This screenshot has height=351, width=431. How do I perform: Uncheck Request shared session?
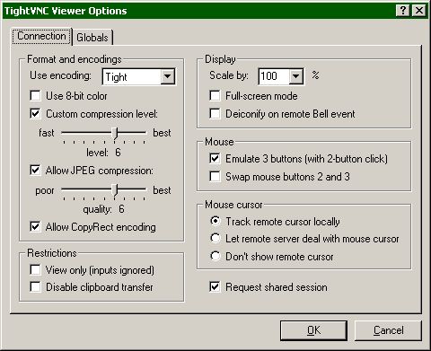(215, 286)
